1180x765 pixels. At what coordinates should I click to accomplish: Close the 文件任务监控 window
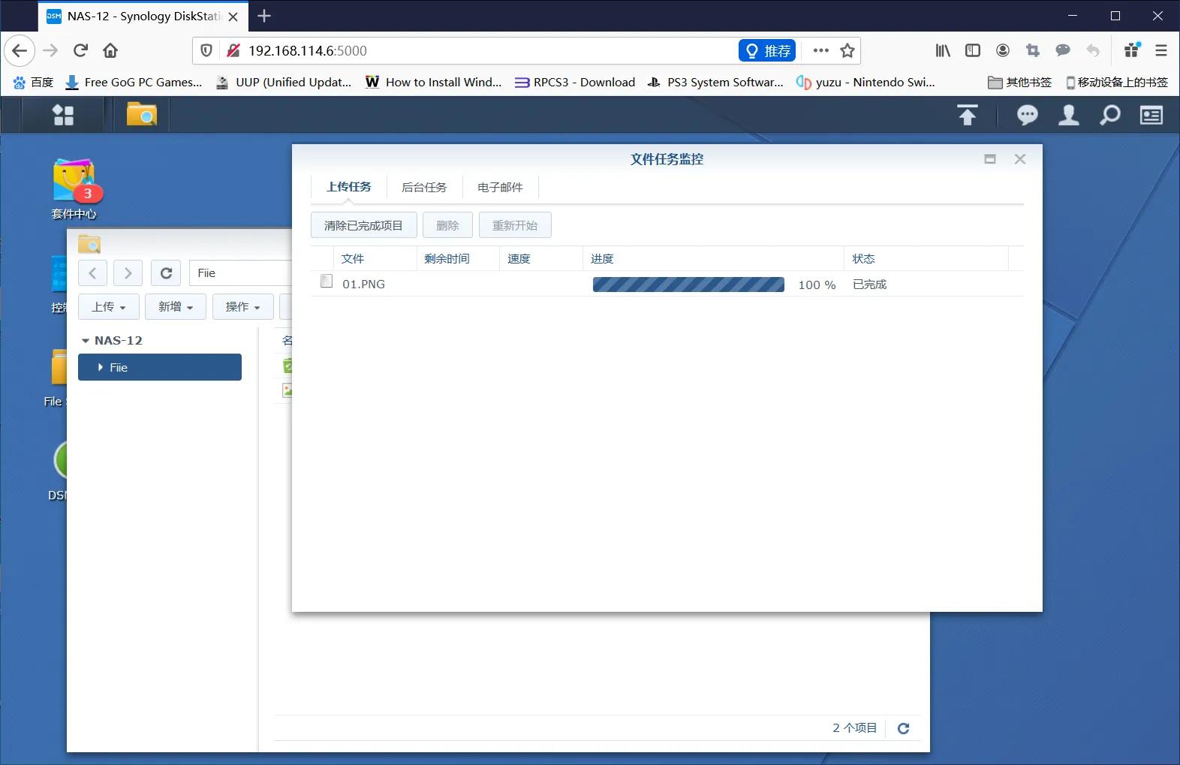click(x=1019, y=159)
